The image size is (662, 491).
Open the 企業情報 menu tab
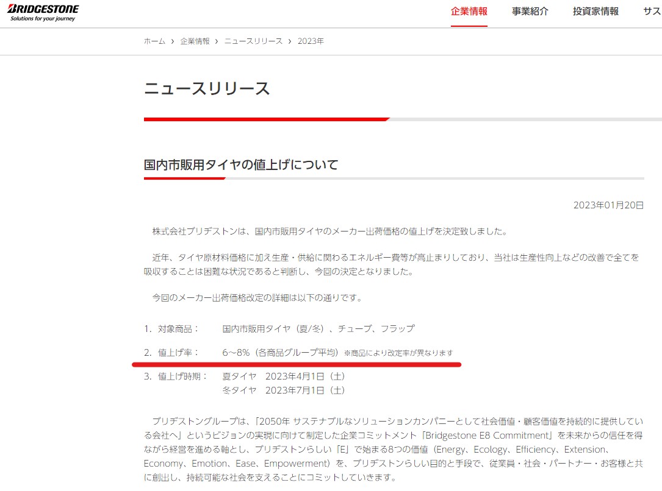(469, 12)
